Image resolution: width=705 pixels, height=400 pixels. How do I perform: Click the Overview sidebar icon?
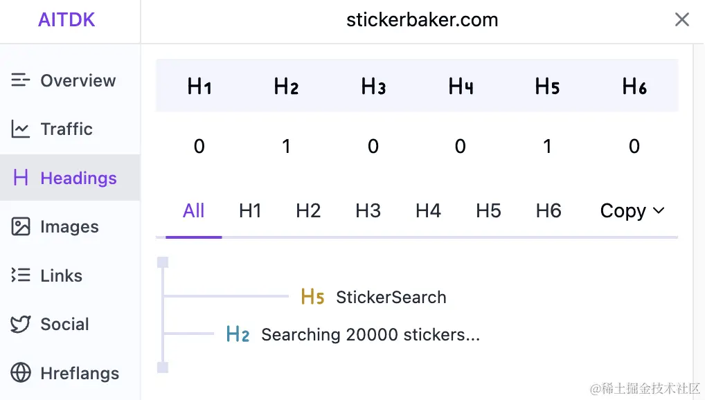pyautogui.click(x=20, y=80)
